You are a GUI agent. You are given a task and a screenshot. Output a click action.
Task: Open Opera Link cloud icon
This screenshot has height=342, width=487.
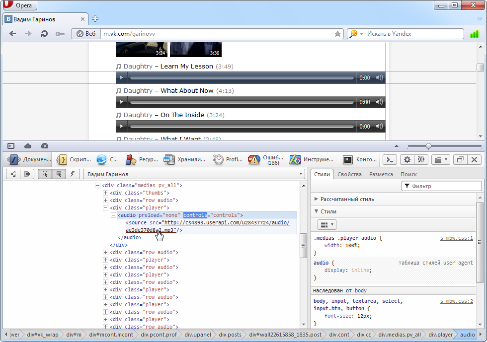pos(28,146)
